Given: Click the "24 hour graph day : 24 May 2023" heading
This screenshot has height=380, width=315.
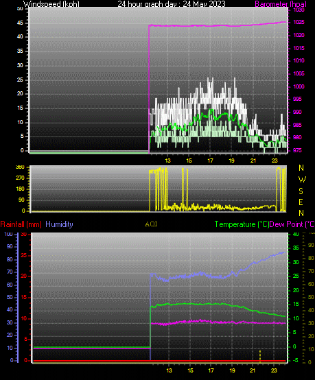Looking at the screenshot, I should [172, 4].
